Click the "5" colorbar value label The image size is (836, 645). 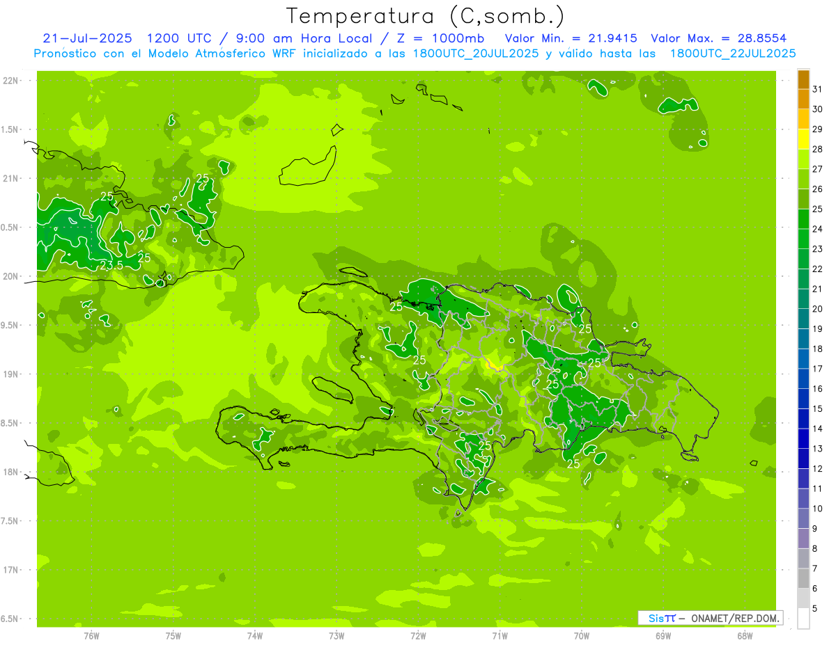(x=815, y=609)
